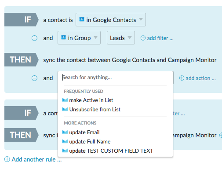Viewport: 222px width, 180px height.
Task: Click the 'add action ...' link
Action: click(x=200, y=78)
